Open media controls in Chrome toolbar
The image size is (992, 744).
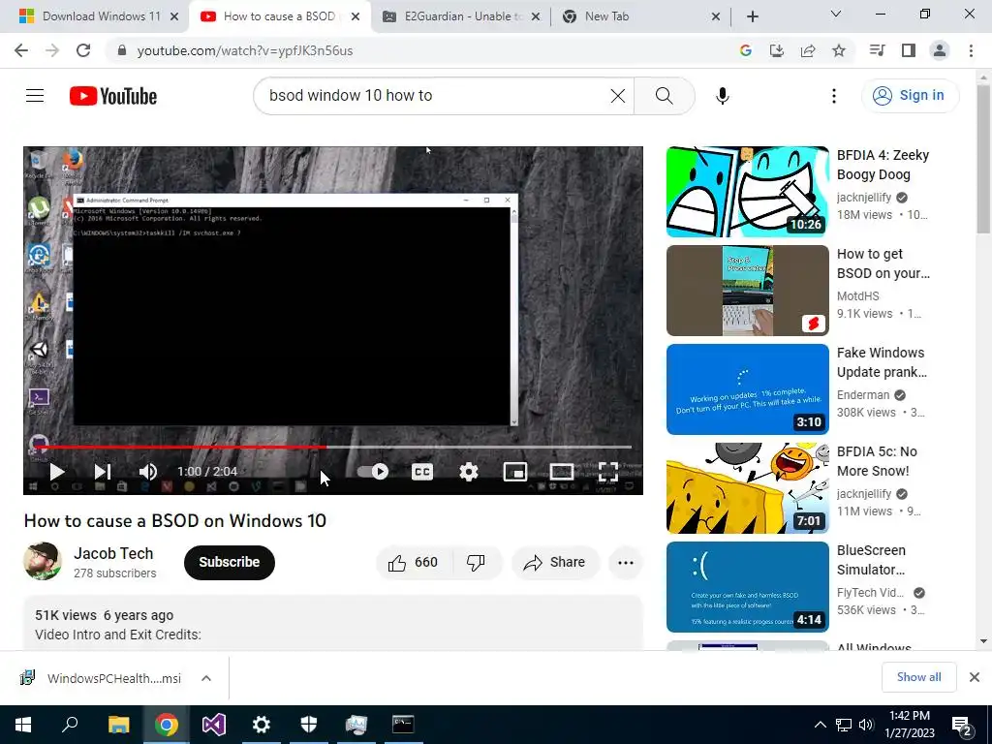point(877,50)
